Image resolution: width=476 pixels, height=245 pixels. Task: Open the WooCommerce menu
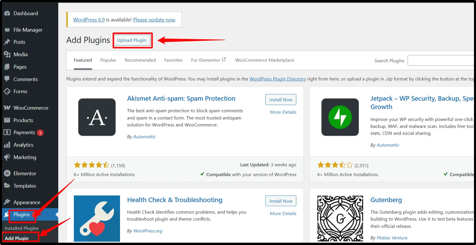coord(31,108)
